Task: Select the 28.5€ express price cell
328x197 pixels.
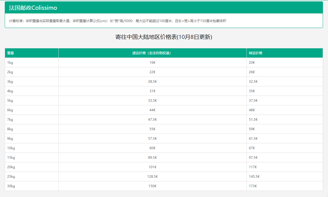Action: click(x=152, y=81)
